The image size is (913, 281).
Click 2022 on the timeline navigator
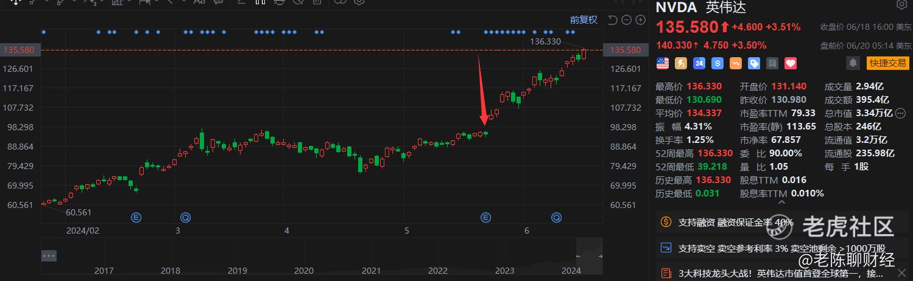point(437,270)
